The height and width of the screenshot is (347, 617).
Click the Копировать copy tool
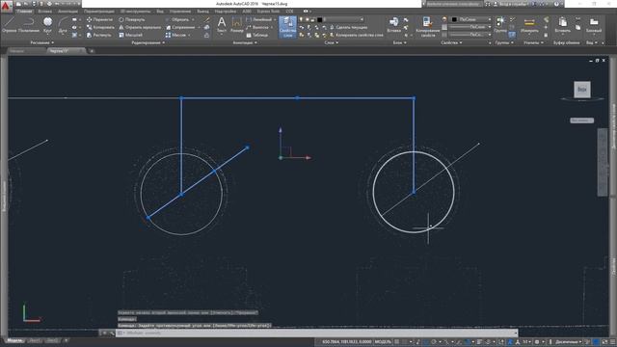[100, 27]
